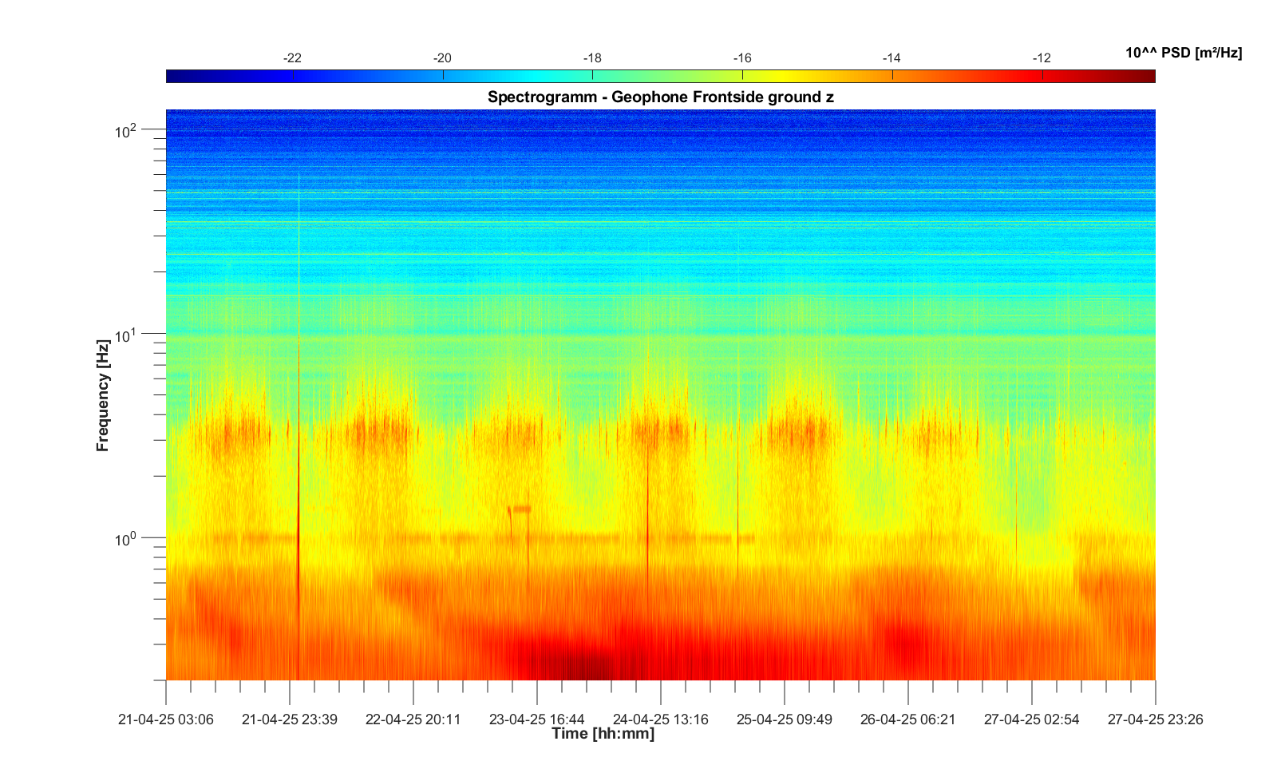Click the '25-04-25 09:49' time label
Viewport: 1277px width, 757px height.
point(785,719)
